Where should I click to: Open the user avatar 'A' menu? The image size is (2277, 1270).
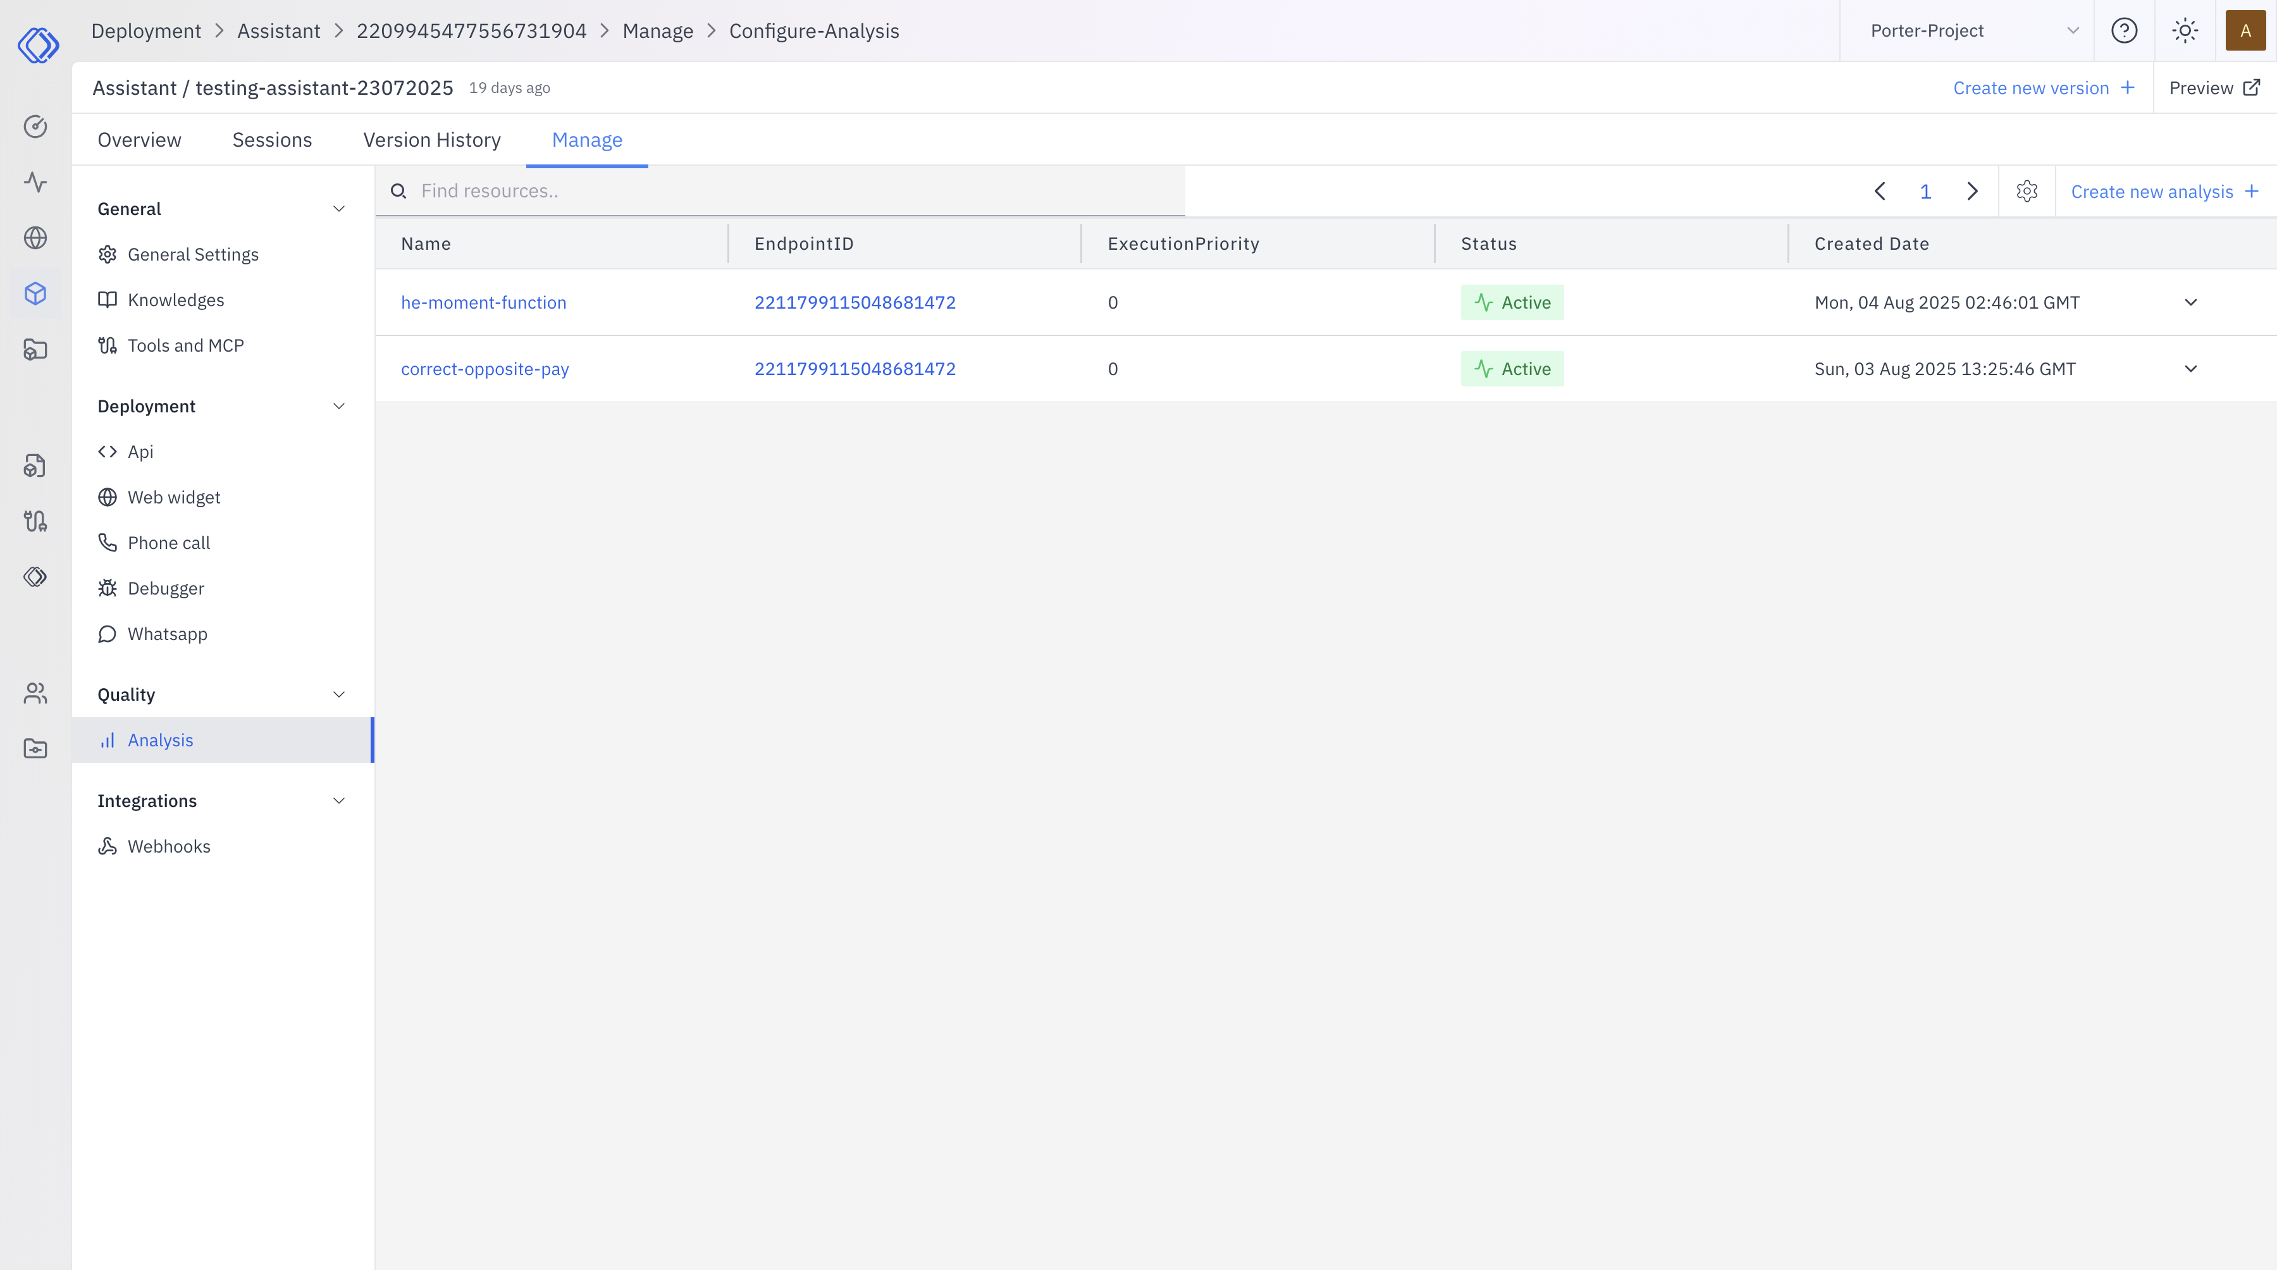click(x=2245, y=31)
